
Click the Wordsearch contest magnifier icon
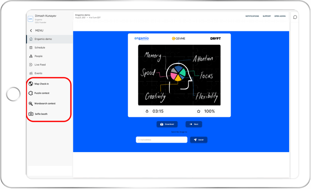point(30,104)
